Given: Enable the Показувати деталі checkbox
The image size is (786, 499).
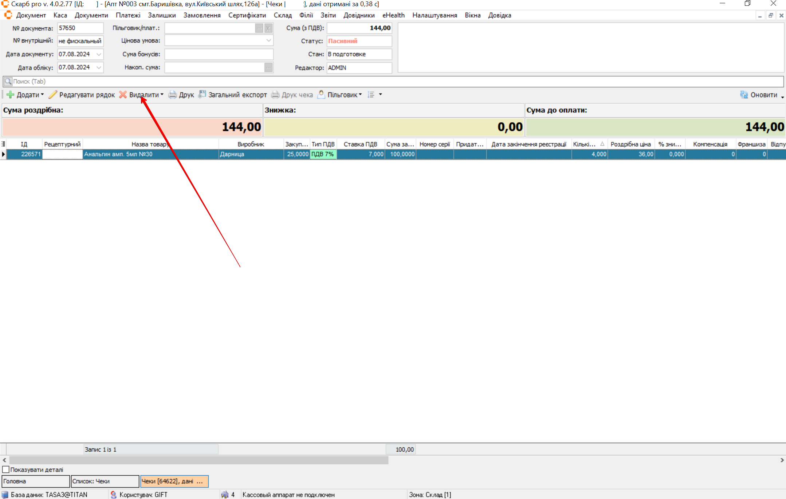Looking at the screenshot, I should [6, 470].
